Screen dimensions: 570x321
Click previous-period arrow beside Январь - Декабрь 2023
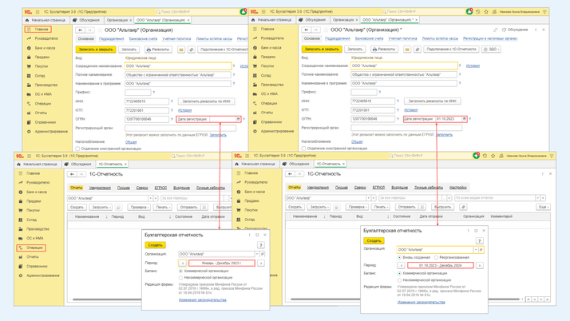[x=183, y=263]
